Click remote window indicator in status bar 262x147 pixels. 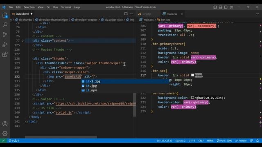3,140
